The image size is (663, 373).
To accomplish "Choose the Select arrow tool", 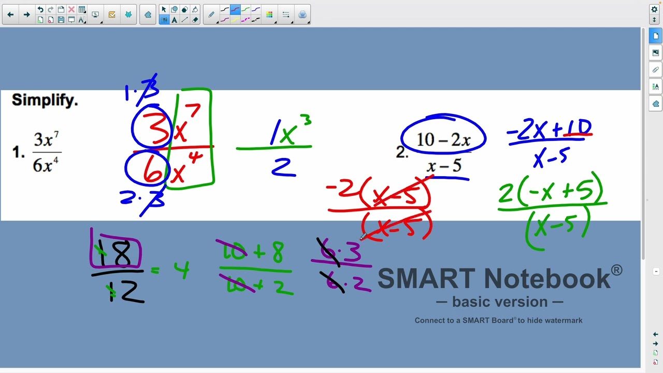I will pyautogui.click(x=164, y=9).
